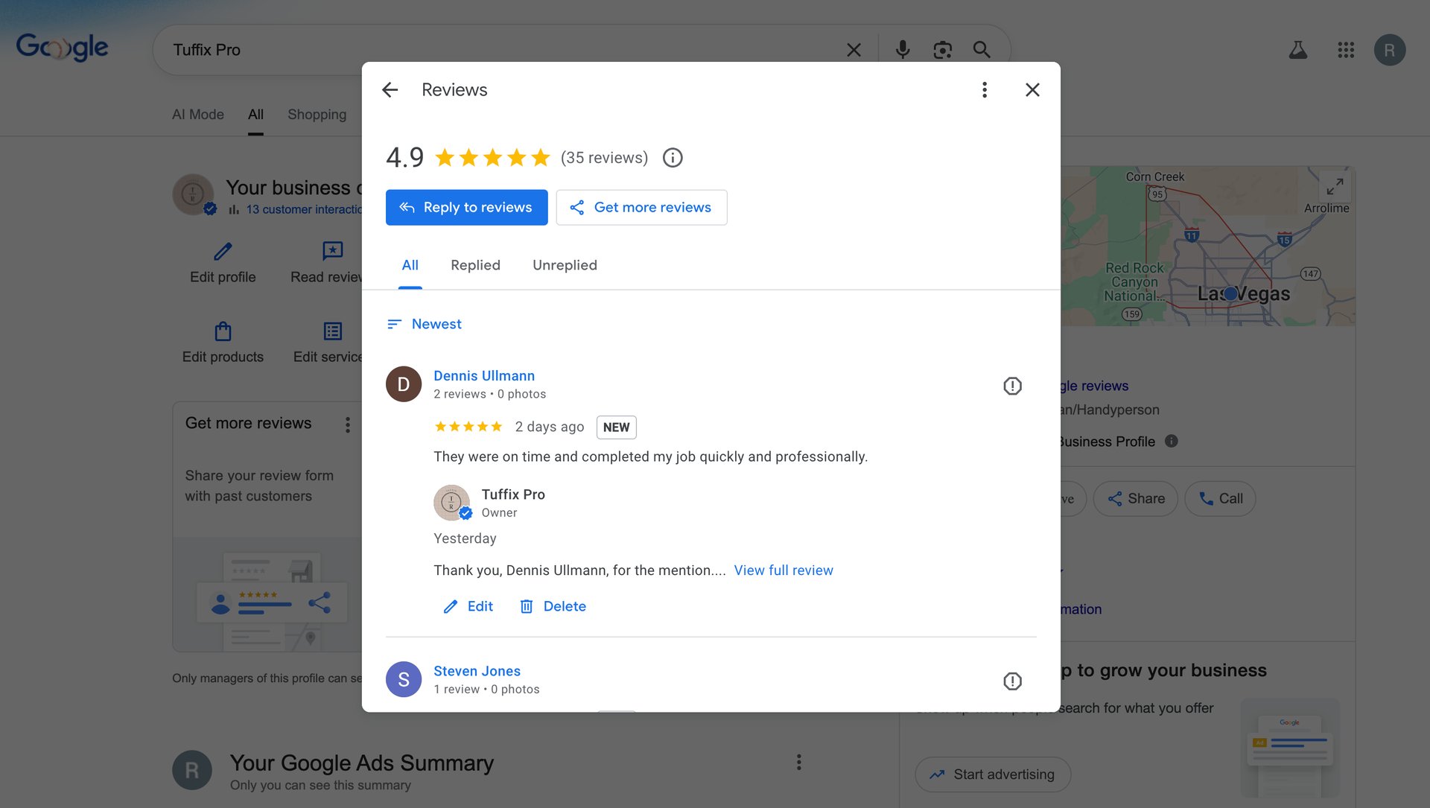1430x808 pixels.
Task: Click the rating info icon beside 35 reviews
Action: pos(672,158)
